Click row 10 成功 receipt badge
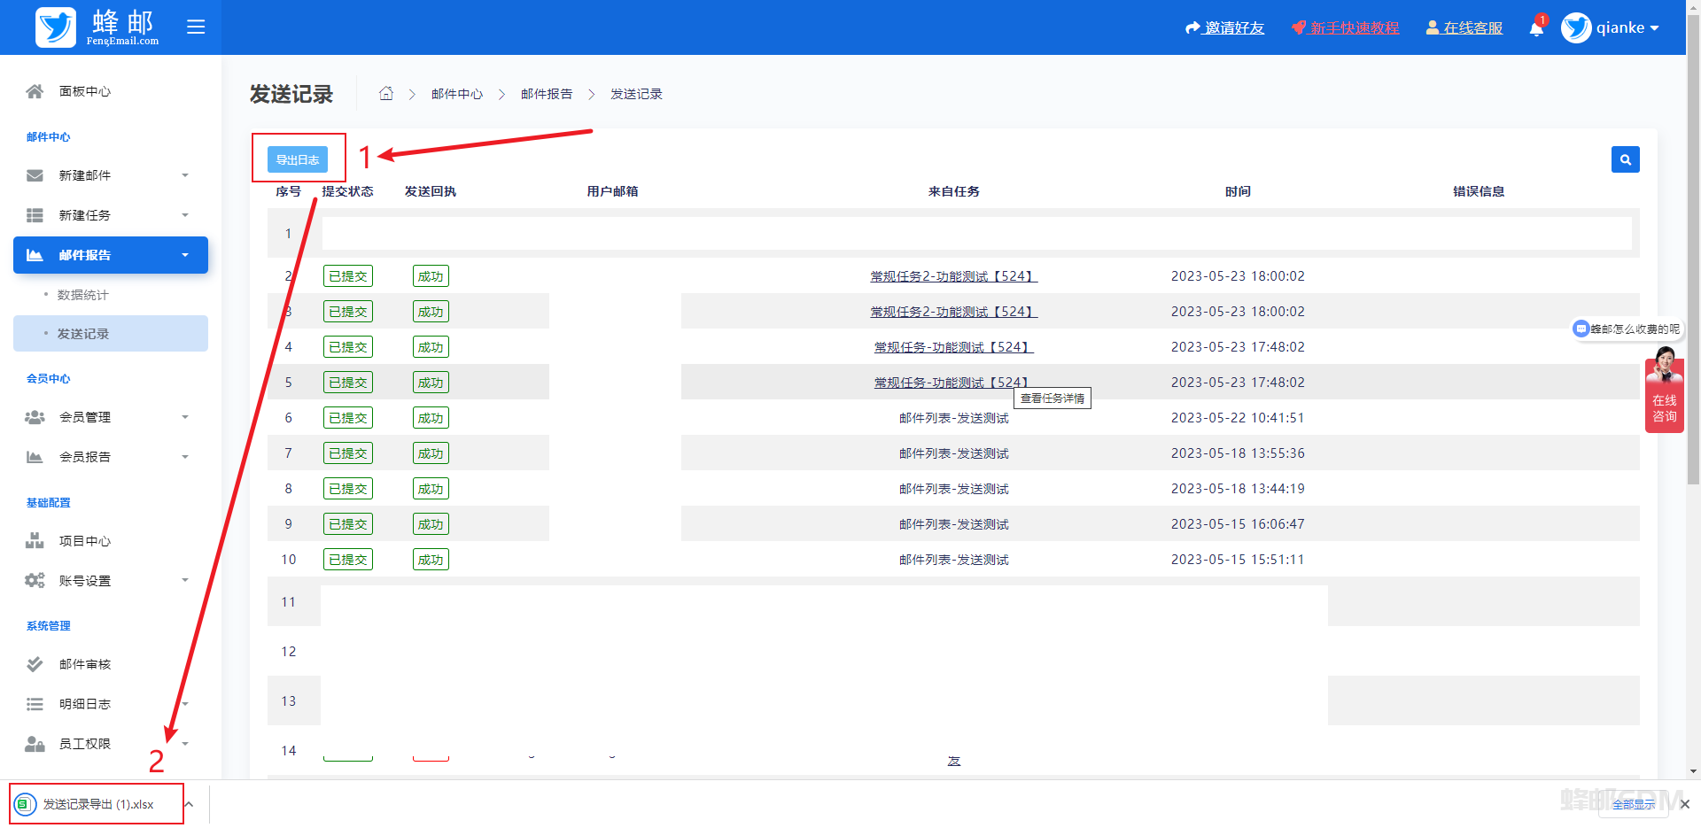Screen dimensions: 1701x828 [431, 560]
